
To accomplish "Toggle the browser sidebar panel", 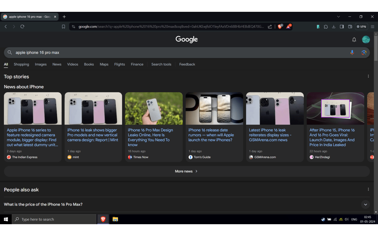I will coord(342,27).
